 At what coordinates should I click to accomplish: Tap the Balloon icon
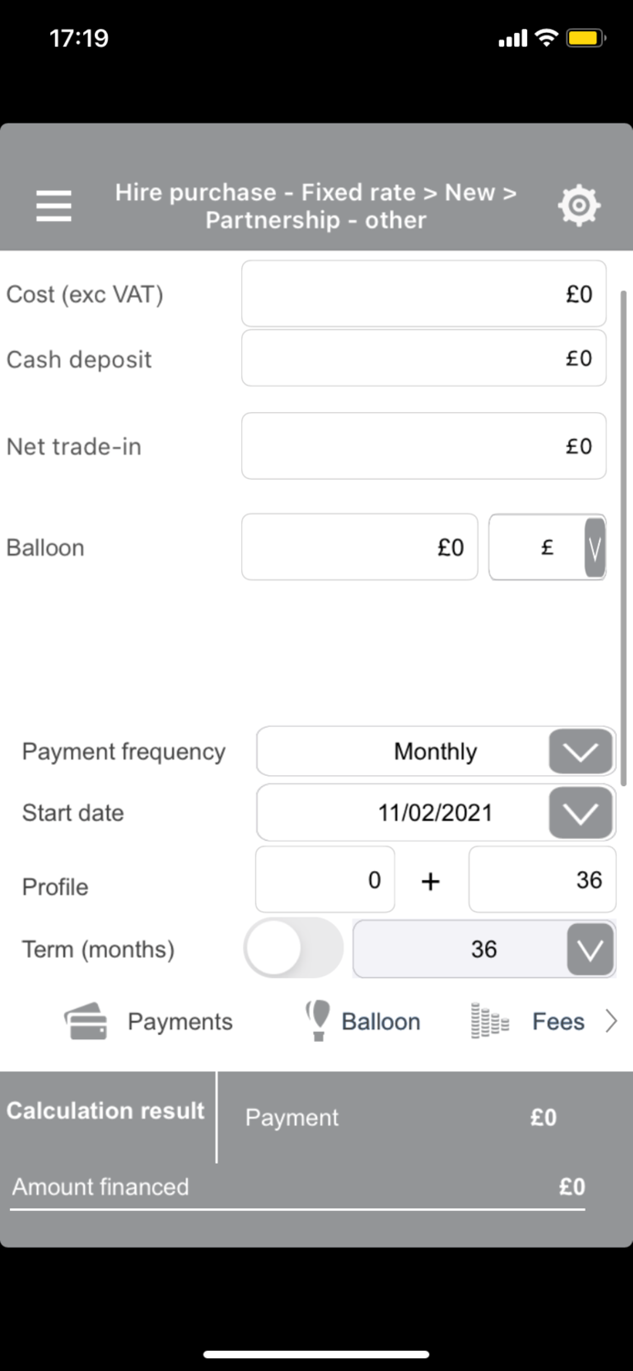coord(317,1020)
